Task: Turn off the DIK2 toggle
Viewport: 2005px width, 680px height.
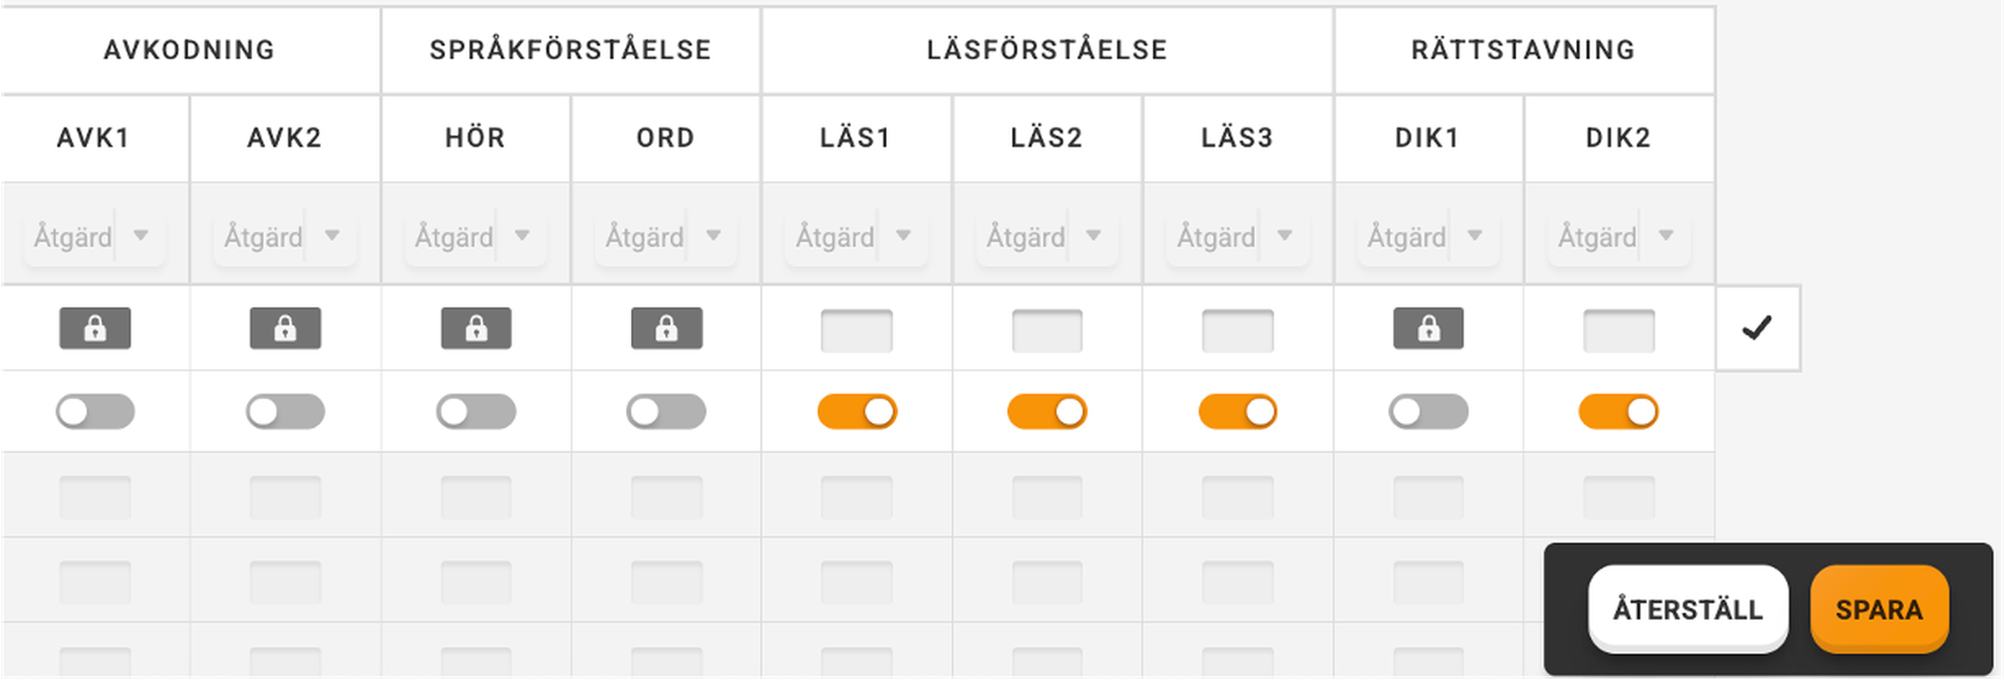Action: click(1618, 412)
